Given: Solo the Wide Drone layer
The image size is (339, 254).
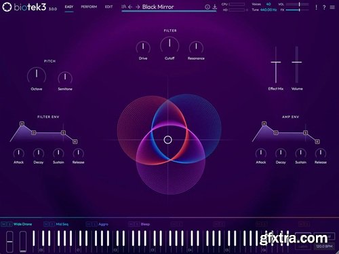Looking at the screenshot, I should tap(9, 224).
